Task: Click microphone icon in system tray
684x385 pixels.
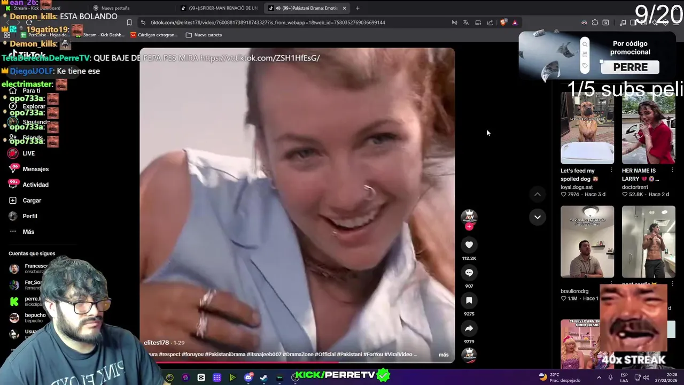Action: (x=610, y=378)
